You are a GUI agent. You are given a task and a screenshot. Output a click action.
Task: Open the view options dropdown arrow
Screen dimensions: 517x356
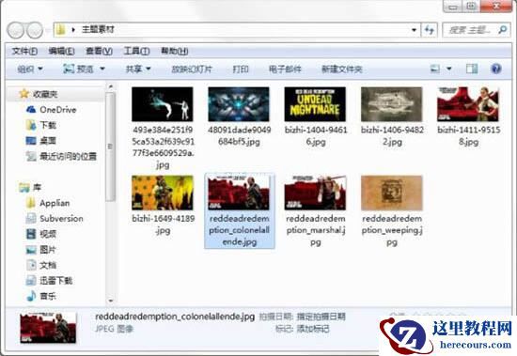tap(448, 69)
